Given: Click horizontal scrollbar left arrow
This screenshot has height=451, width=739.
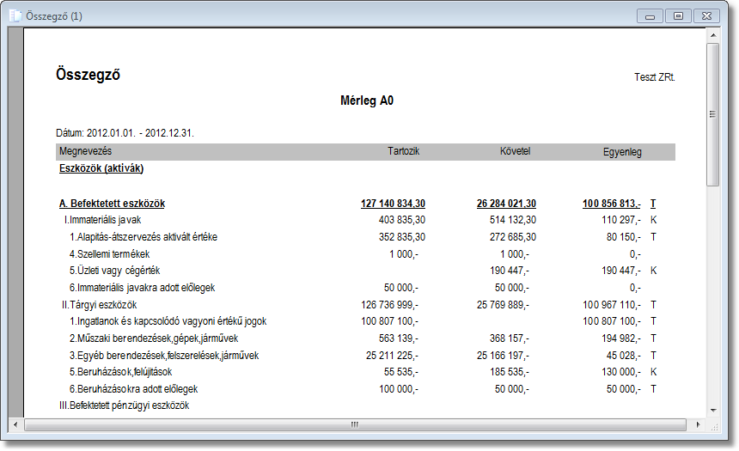Looking at the screenshot, I should pyautogui.click(x=15, y=424).
